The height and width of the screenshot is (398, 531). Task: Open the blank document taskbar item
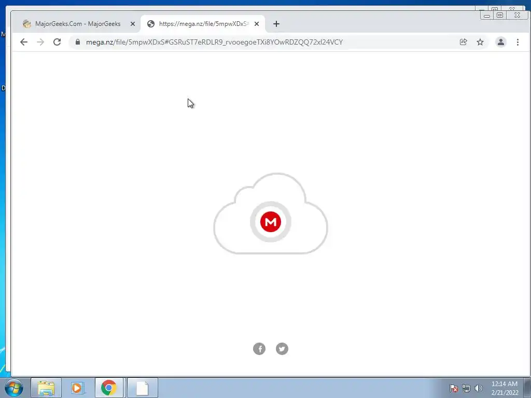tap(142, 388)
